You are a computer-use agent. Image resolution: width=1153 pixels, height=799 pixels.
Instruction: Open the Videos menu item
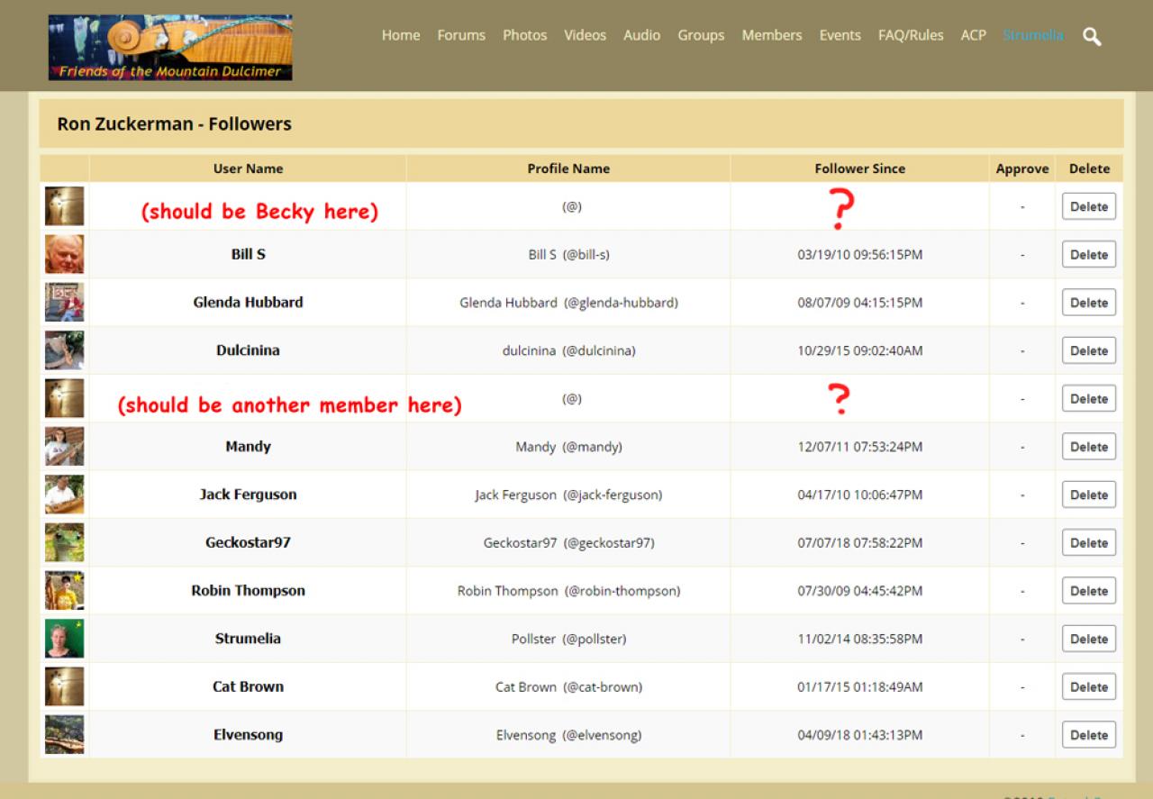586,35
